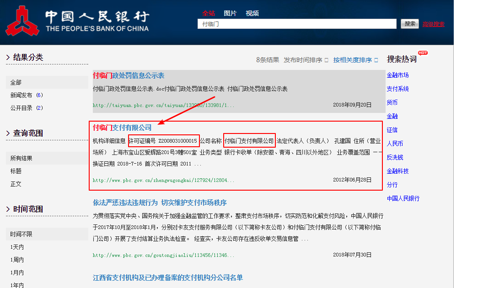This screenshot has height=288, width=494.
Task: Filter results by 新闻发布 category
Action: (21, 95)
